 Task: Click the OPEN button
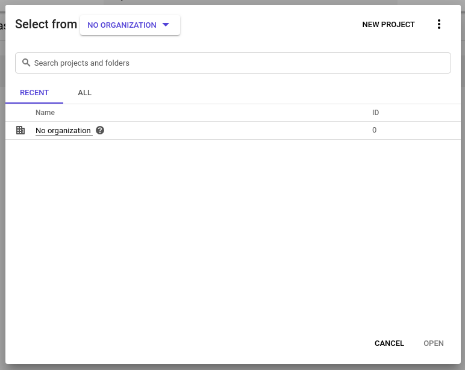433,343
